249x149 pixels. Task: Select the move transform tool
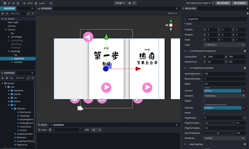[5, 3]
